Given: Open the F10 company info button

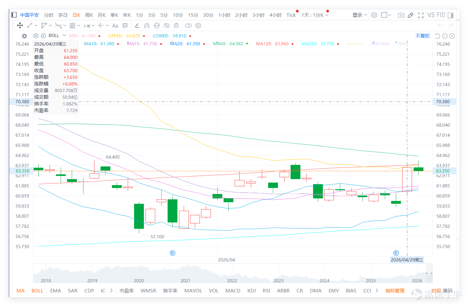Looking at the screenshot, I should click(x=441, y=15).
